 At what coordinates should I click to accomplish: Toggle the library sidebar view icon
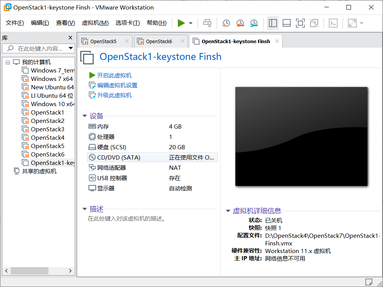273,23
